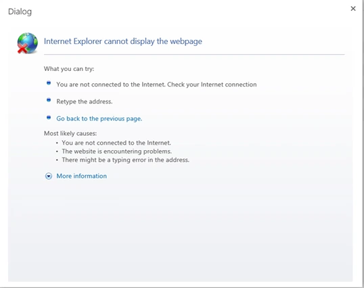Expand the More information arrow icon

pyautogui.click(x=49, y=176)
